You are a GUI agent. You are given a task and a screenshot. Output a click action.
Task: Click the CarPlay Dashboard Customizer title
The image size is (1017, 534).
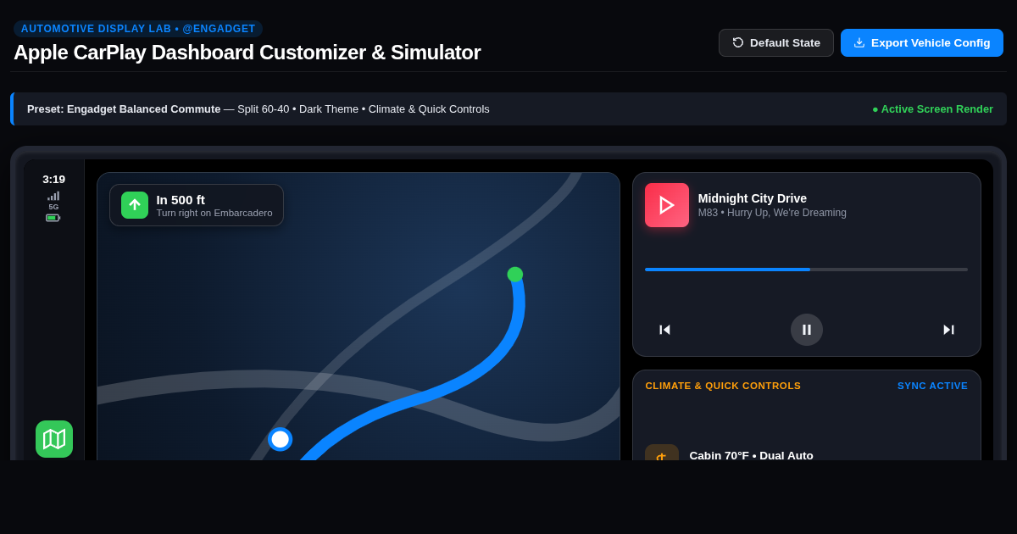coord(247,53)
